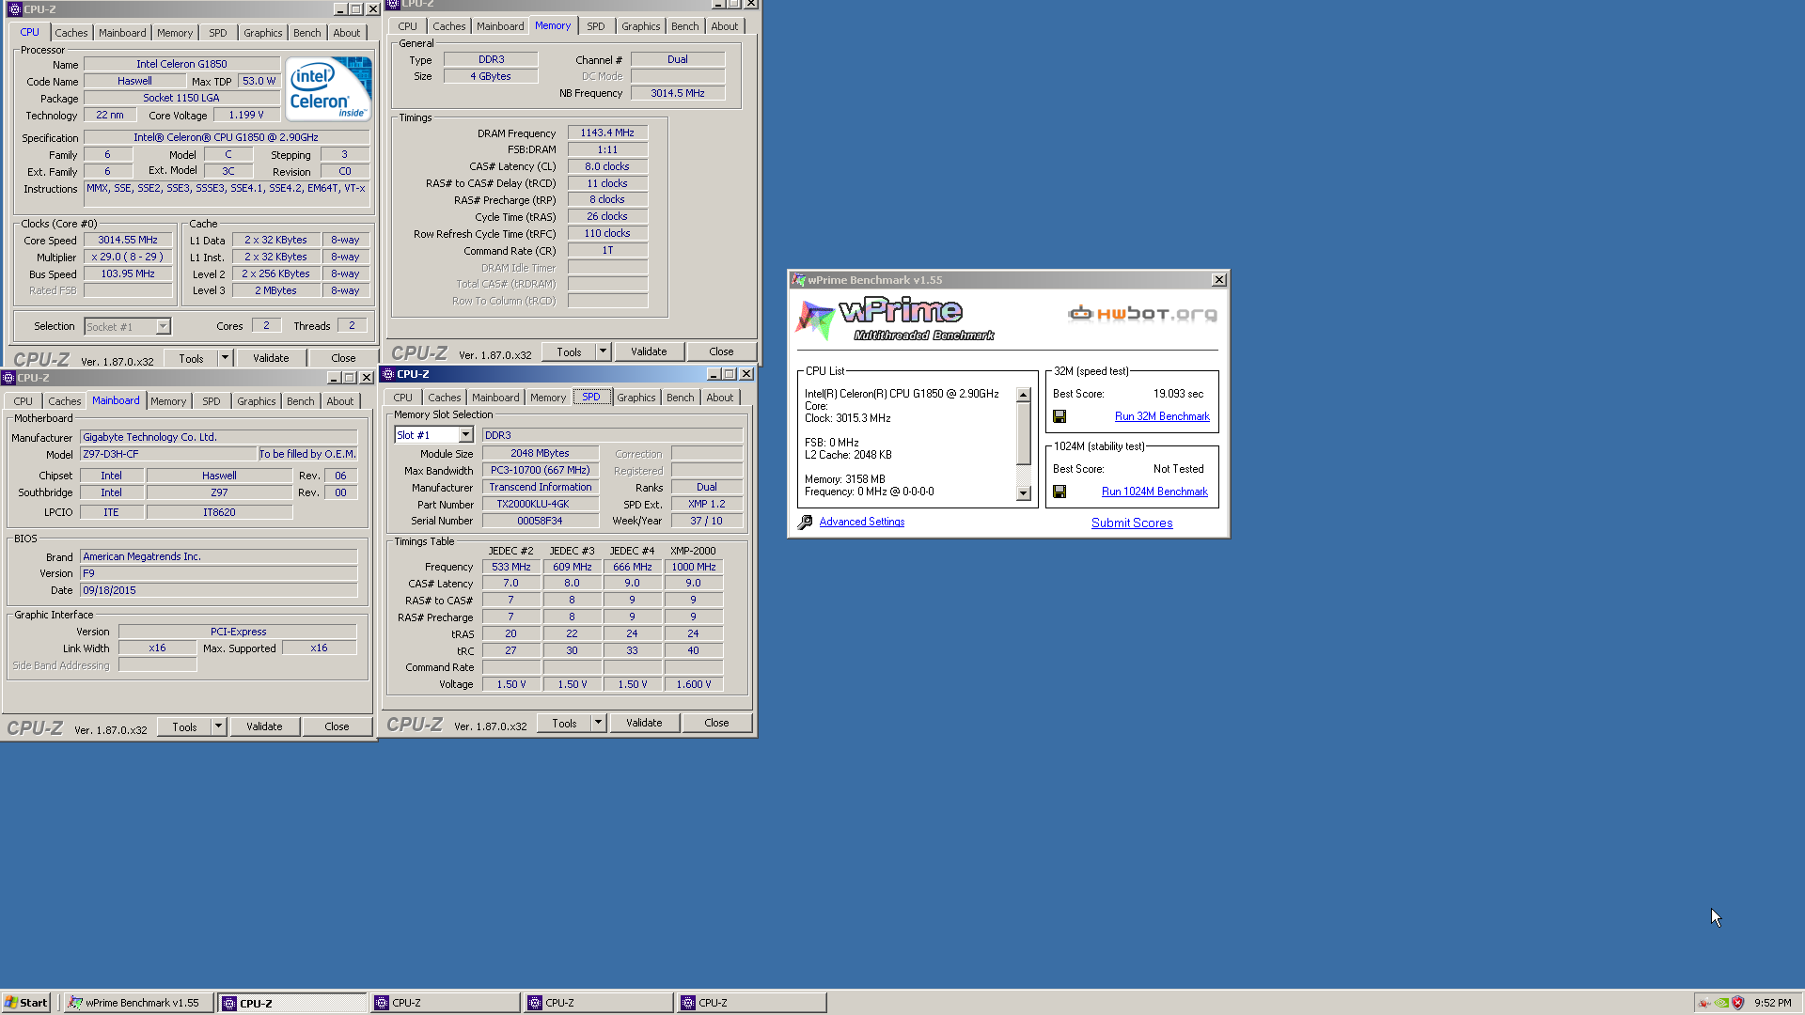Click Submit Scores link
Screen dimensions: 1805x1015
tap(1132, 523)
